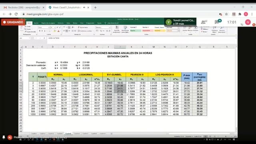Viewport: 256px width, 144px height.
Task: Expand the Combinar y centrar dropdown
Action: pos(93,31)
